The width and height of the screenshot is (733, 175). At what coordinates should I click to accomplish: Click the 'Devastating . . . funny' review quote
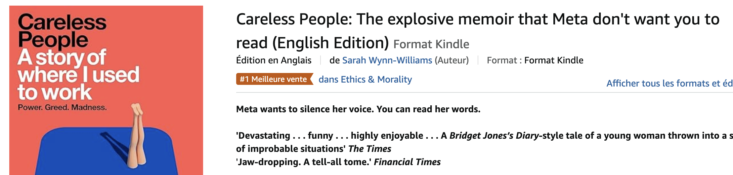tap(284, 136)
